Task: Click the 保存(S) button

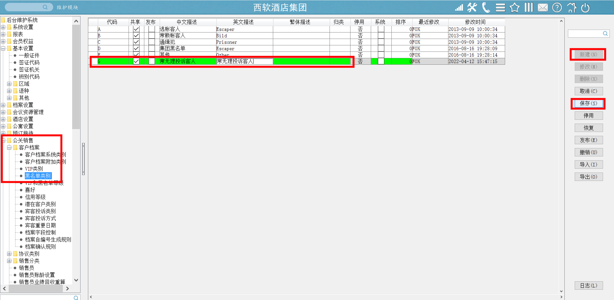Action: click(588, 103)
